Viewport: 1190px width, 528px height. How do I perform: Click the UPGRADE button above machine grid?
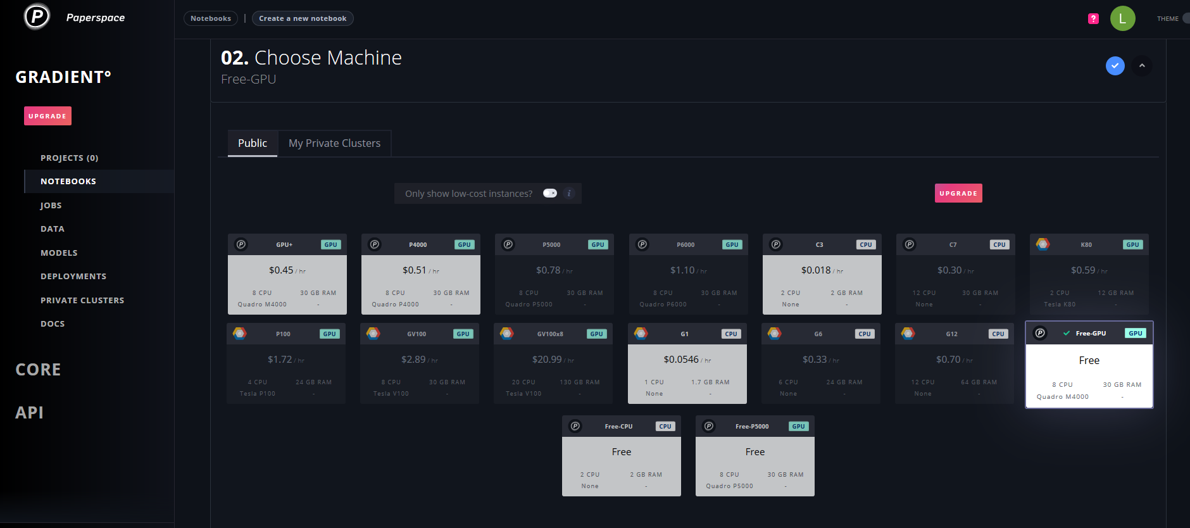coord(958,193)
